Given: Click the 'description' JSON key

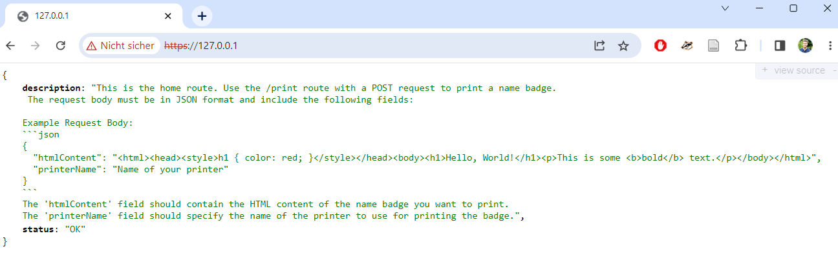Looking at the screenshot, I should pyautogui.click(x=53, y=88).
